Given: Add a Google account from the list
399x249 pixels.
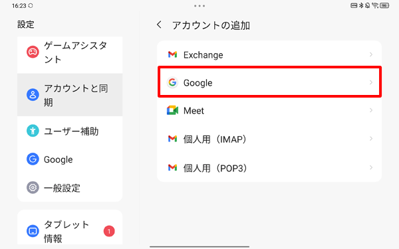Looking at the screenshot, I should click(269, 82).
